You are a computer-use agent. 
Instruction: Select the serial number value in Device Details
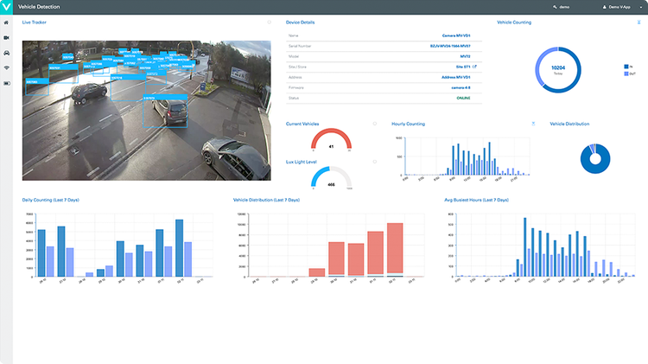[x=450, y=46]
